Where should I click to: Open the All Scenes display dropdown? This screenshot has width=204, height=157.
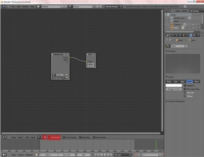pos(196,11)
